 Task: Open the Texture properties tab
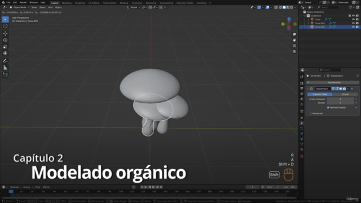[302, 156]
